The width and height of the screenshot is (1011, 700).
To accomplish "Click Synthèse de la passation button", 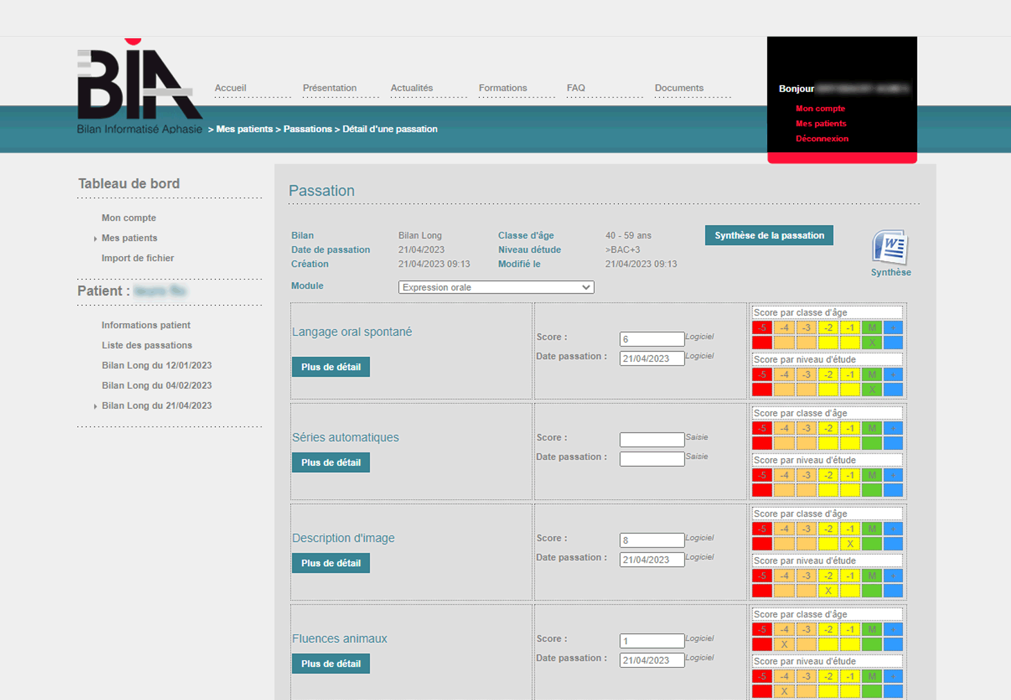I will click(x=769, y=235).
